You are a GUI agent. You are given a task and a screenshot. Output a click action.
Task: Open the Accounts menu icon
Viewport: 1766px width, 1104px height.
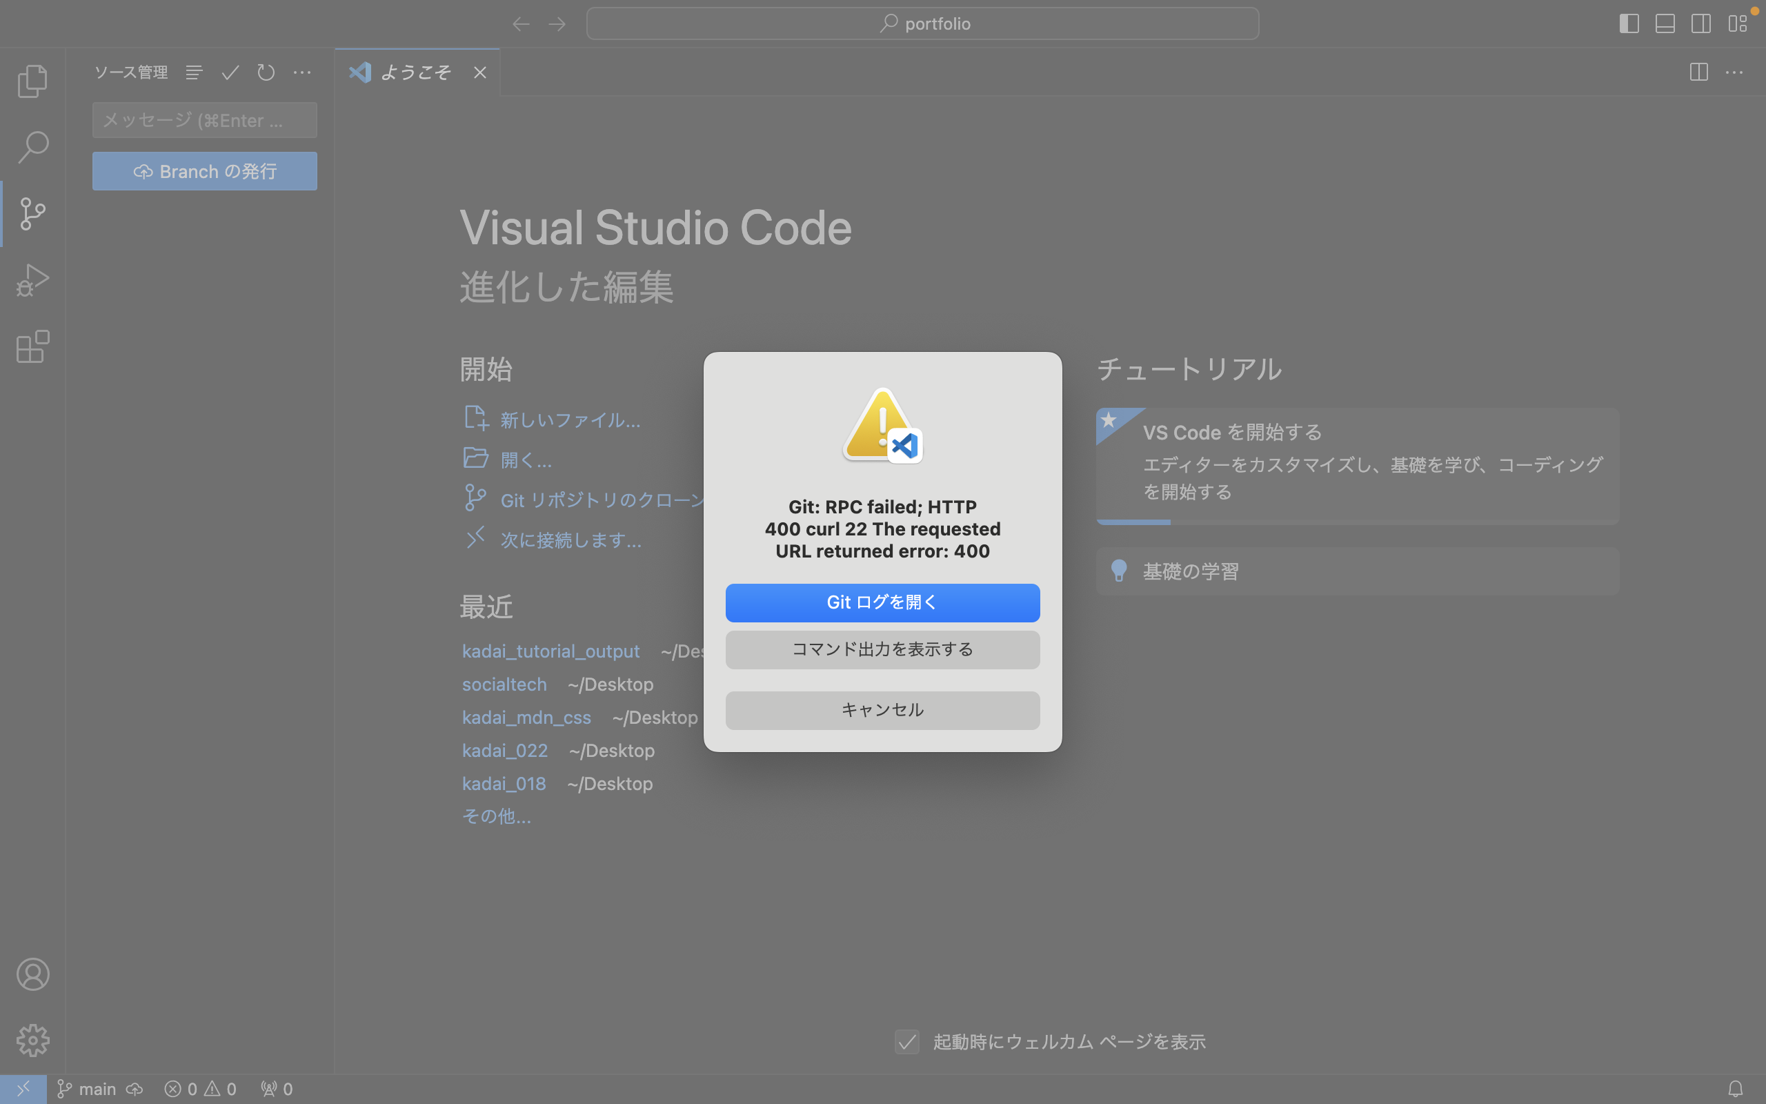33,974
